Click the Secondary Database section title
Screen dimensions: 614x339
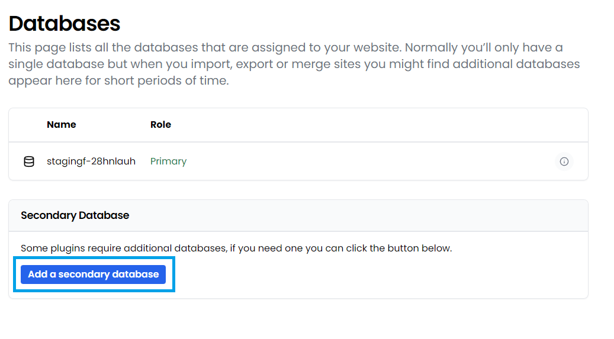(75, 215)
